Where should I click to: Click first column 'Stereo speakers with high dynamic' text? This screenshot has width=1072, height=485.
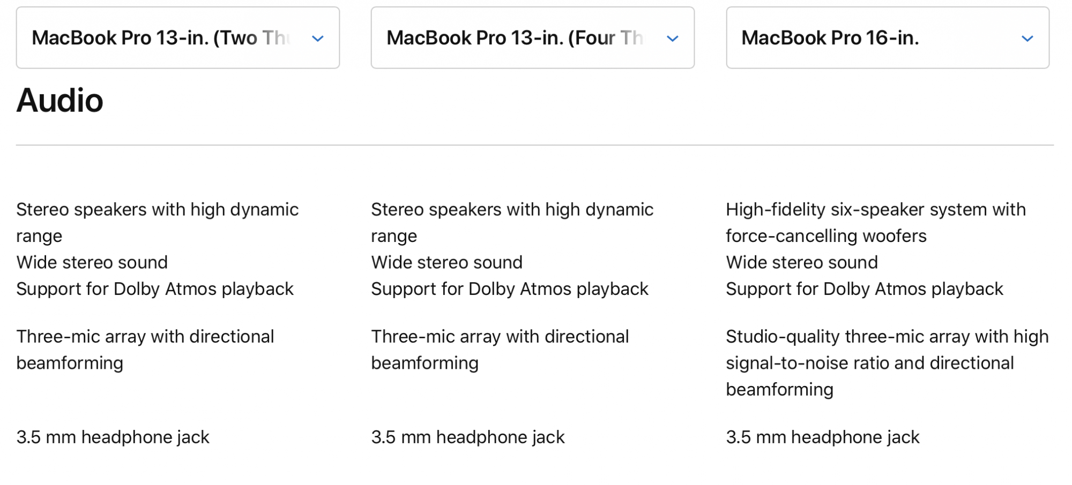pos(157,209)
